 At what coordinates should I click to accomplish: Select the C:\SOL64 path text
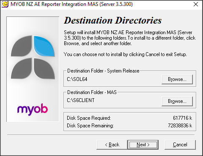tap(77, 79)
